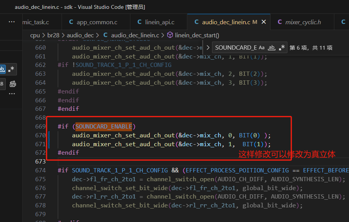Screen dimensions: 349x222
Task: Click BIT(0) on line 670
Action: pos(249,135)
